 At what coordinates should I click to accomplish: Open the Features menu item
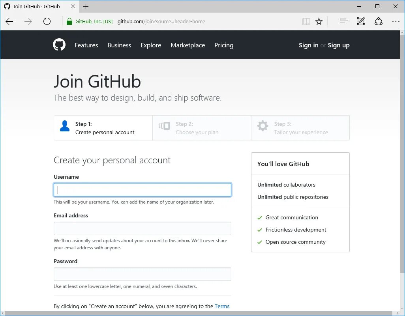coord(86,45)
